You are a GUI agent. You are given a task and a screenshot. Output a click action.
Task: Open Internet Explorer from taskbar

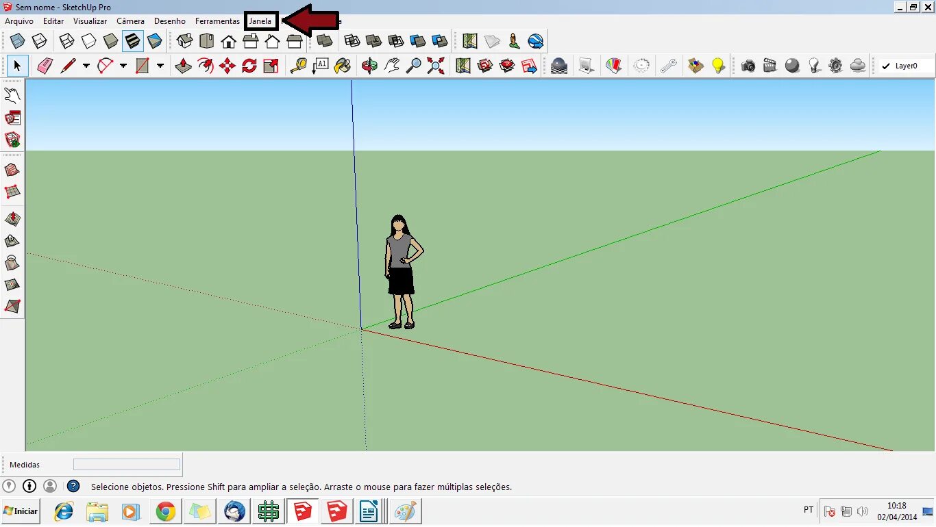pos(64,511)
